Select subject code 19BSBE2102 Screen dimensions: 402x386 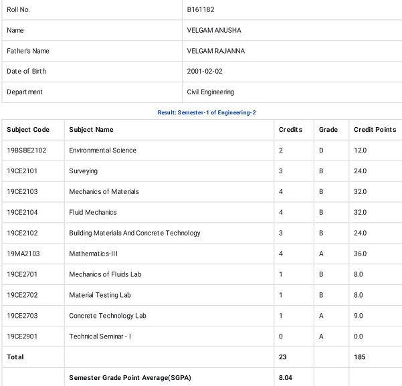(26, 151)
